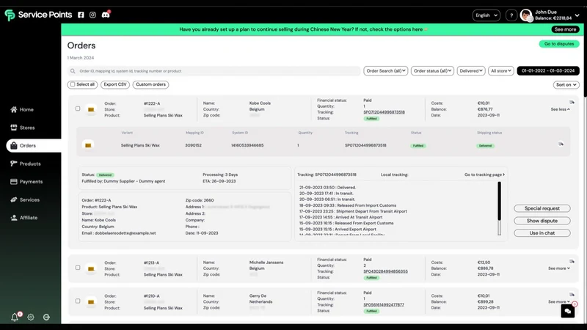This screenshot has height=330, width=587.
Task: Click See more on the banner
Action: 565,29
